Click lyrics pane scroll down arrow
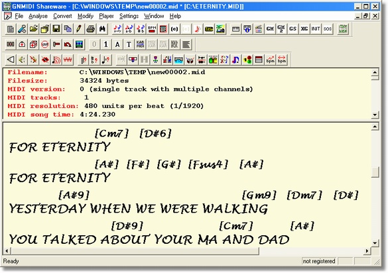388x273 pixels. (375, 243)
